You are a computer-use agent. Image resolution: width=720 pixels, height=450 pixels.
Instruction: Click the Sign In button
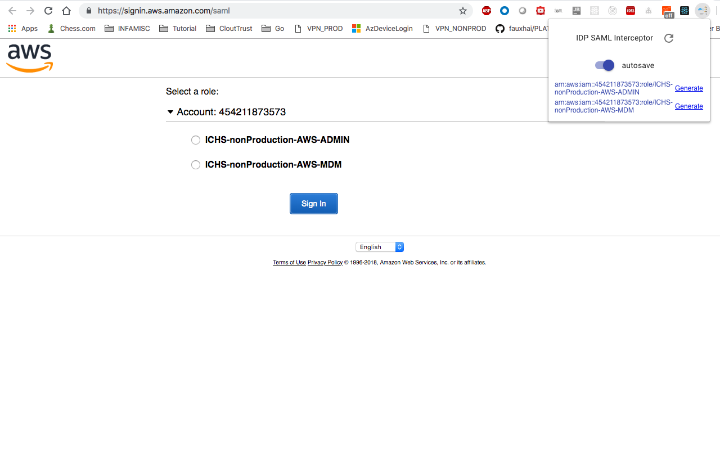coord(313,203)
